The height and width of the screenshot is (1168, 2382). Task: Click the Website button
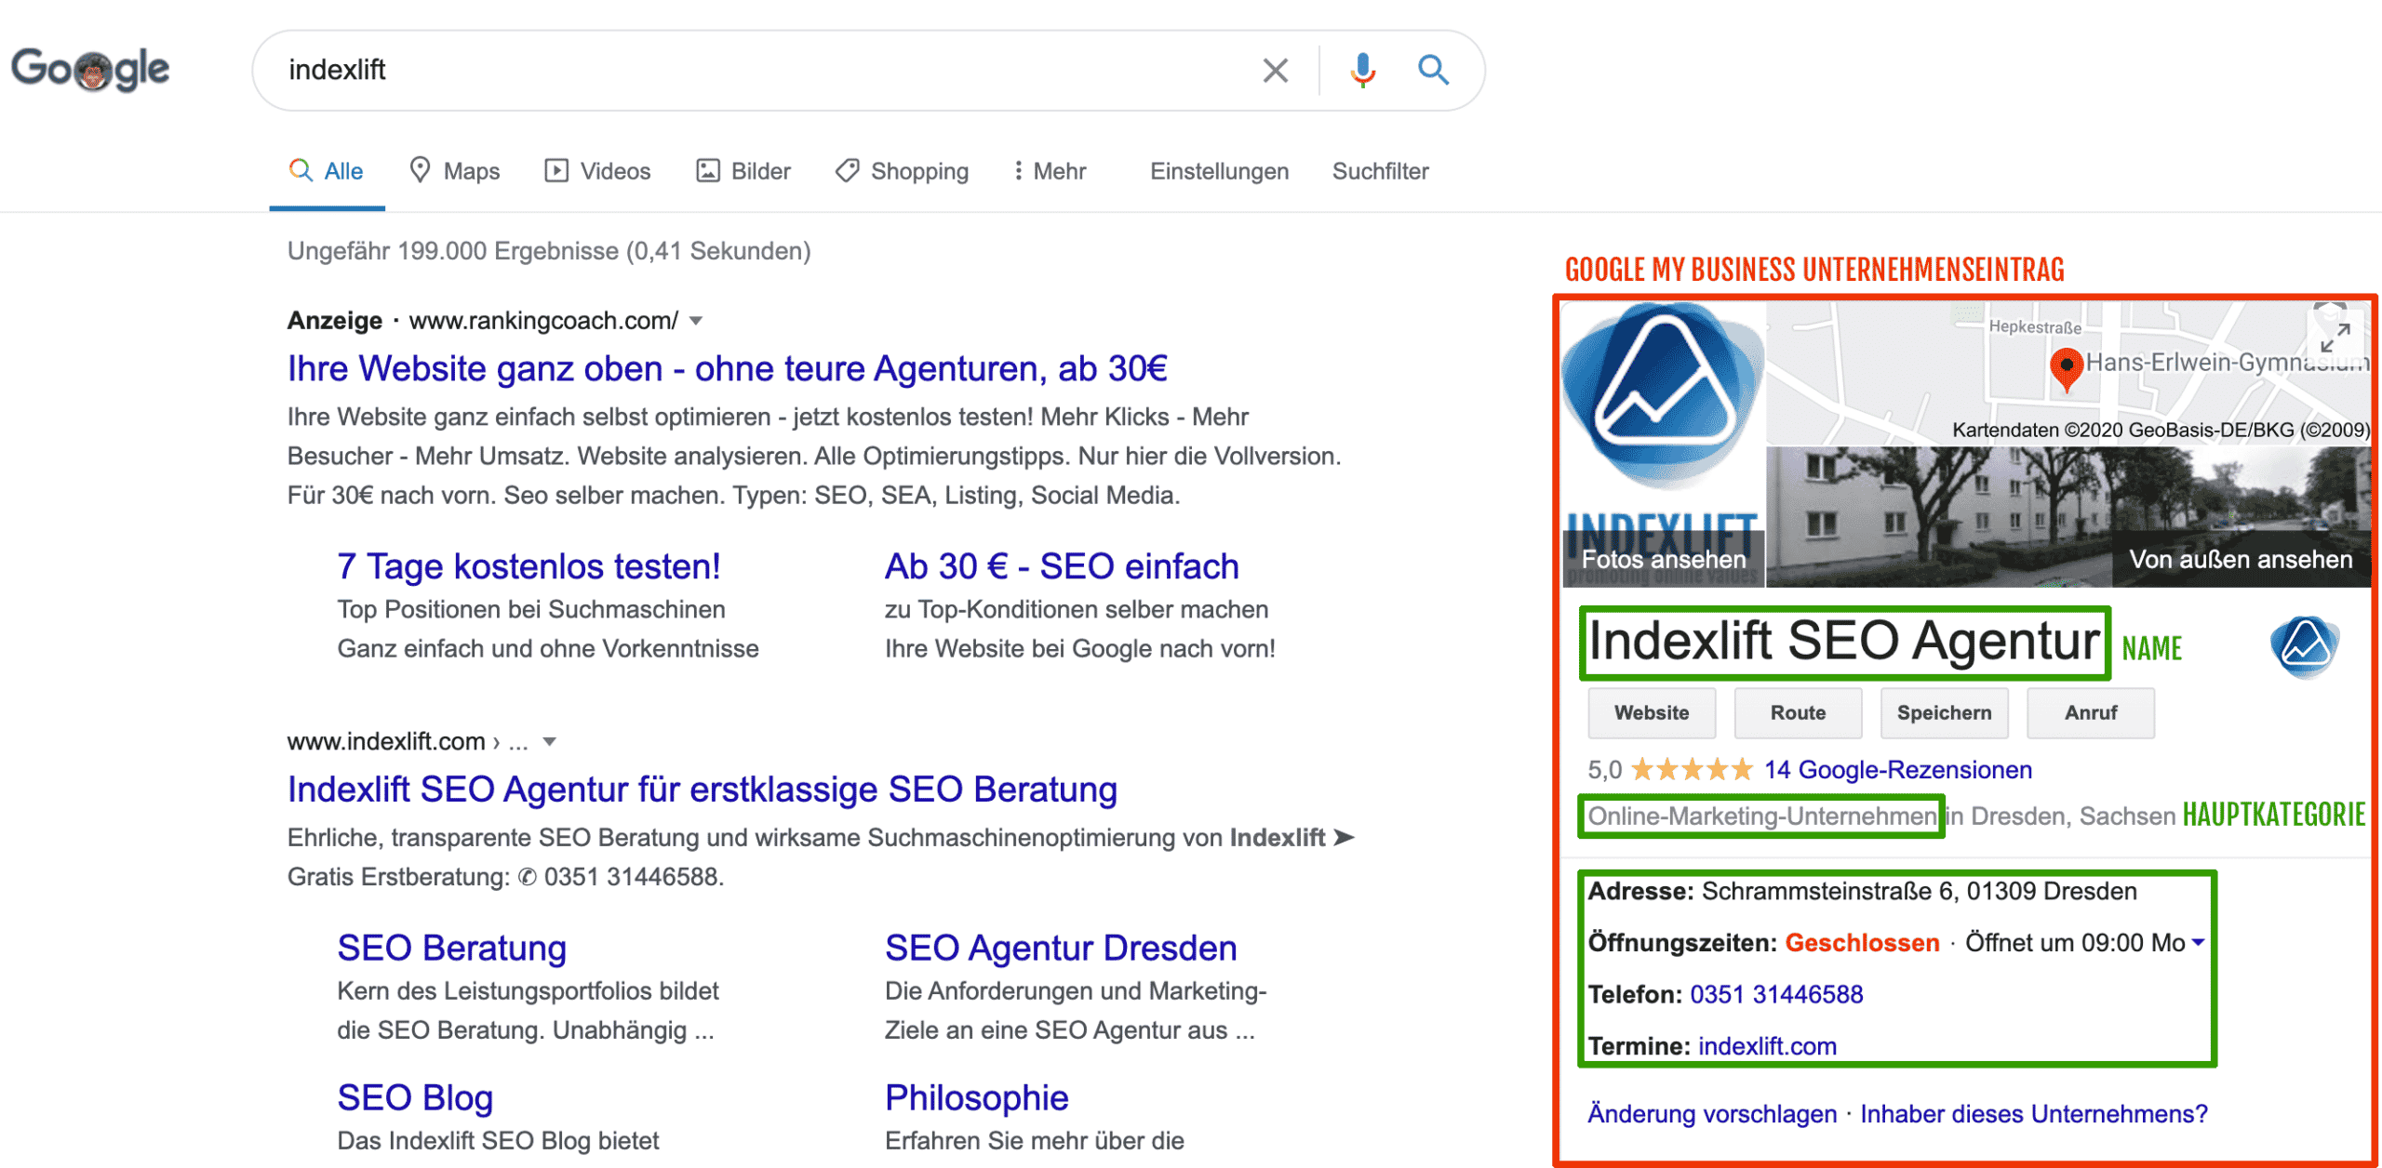click(x=1652, y=713)
